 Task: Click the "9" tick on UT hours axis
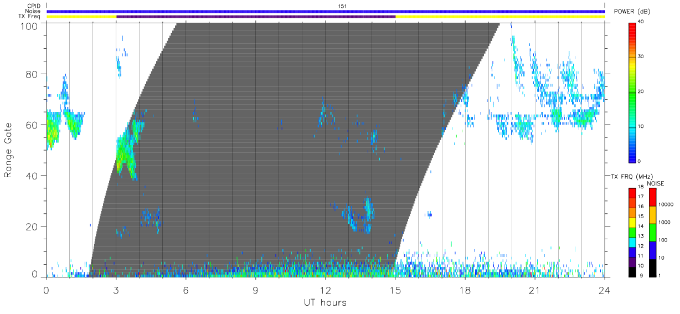(x=256, y=290)
